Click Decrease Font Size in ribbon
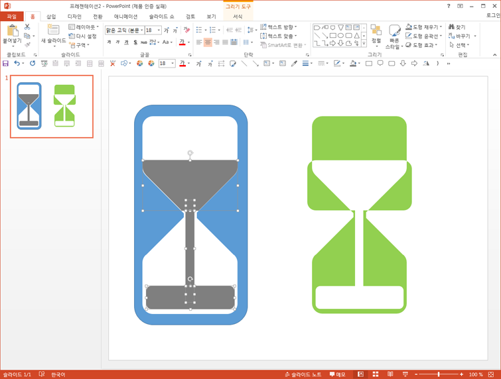The image size is (501, 379). [175, 30]
